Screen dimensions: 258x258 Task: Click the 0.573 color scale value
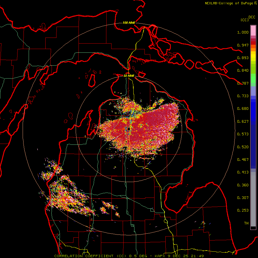pos(243,134)
